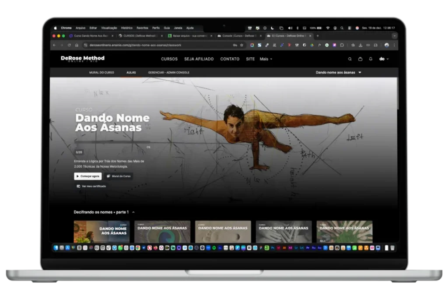Click the course progress bar
Image resolution: width=448 pixels, height=299 pixels.
(112, 142)
